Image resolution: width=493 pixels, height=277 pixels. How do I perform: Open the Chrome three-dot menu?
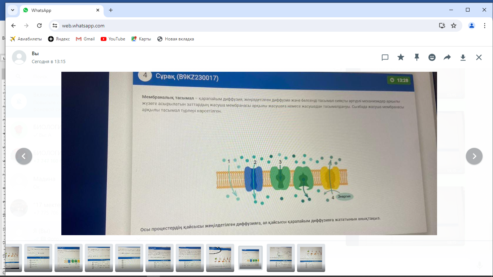click(484, 26)
